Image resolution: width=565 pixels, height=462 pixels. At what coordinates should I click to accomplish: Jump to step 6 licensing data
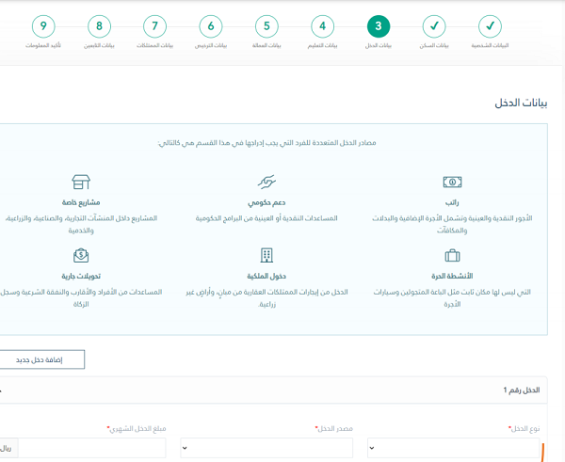(x=211, y=26)
